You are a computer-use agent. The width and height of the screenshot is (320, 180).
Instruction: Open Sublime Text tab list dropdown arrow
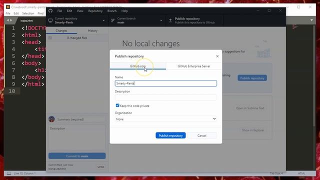311,20
